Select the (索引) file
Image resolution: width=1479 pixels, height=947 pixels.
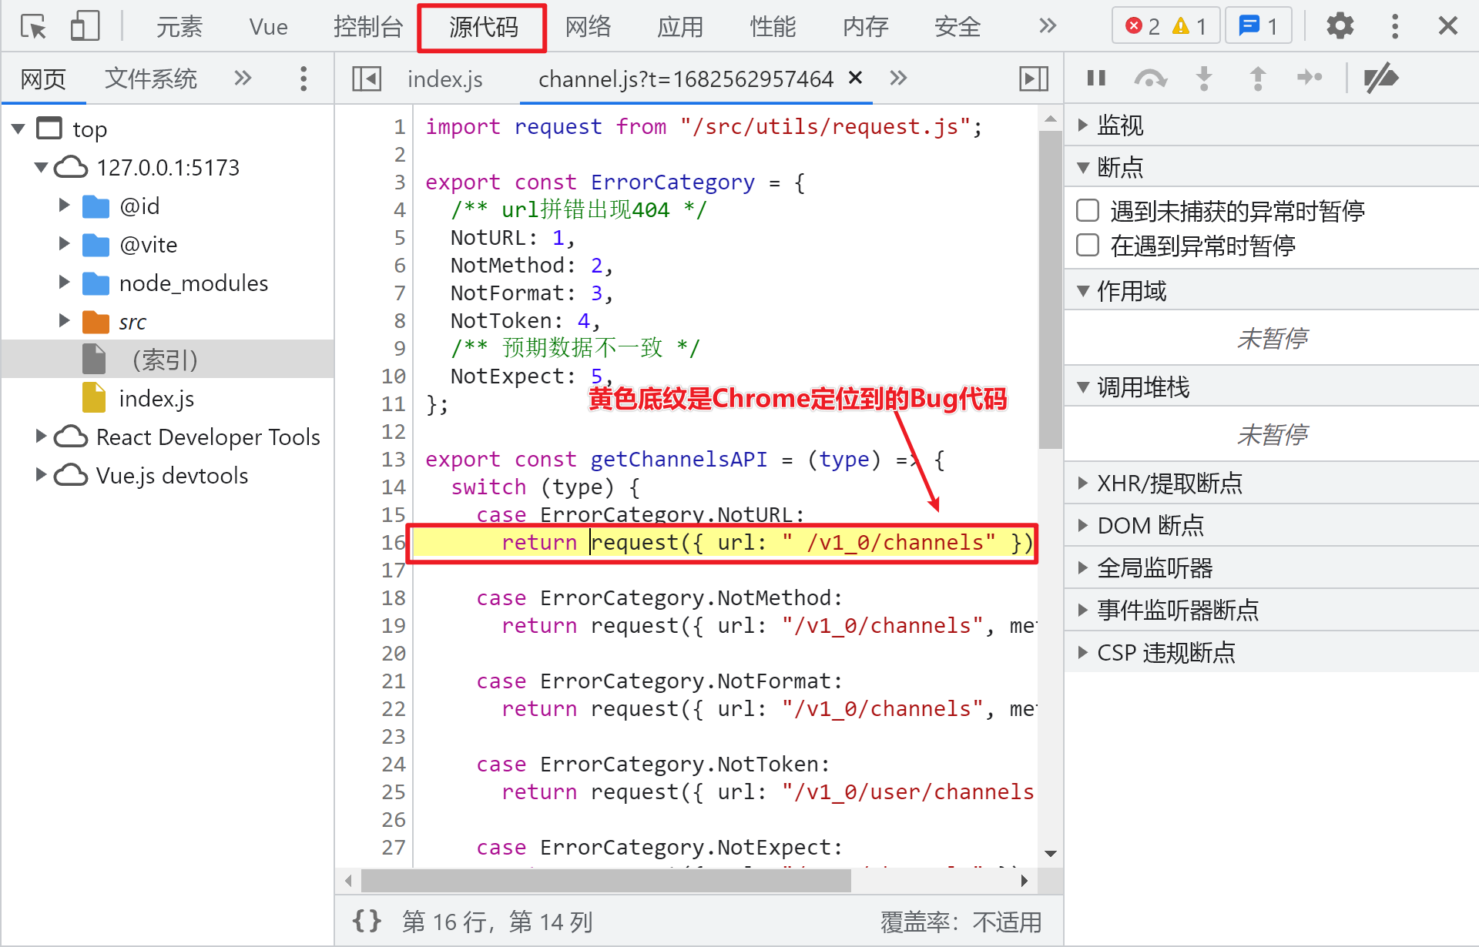[x=168, y=360]
